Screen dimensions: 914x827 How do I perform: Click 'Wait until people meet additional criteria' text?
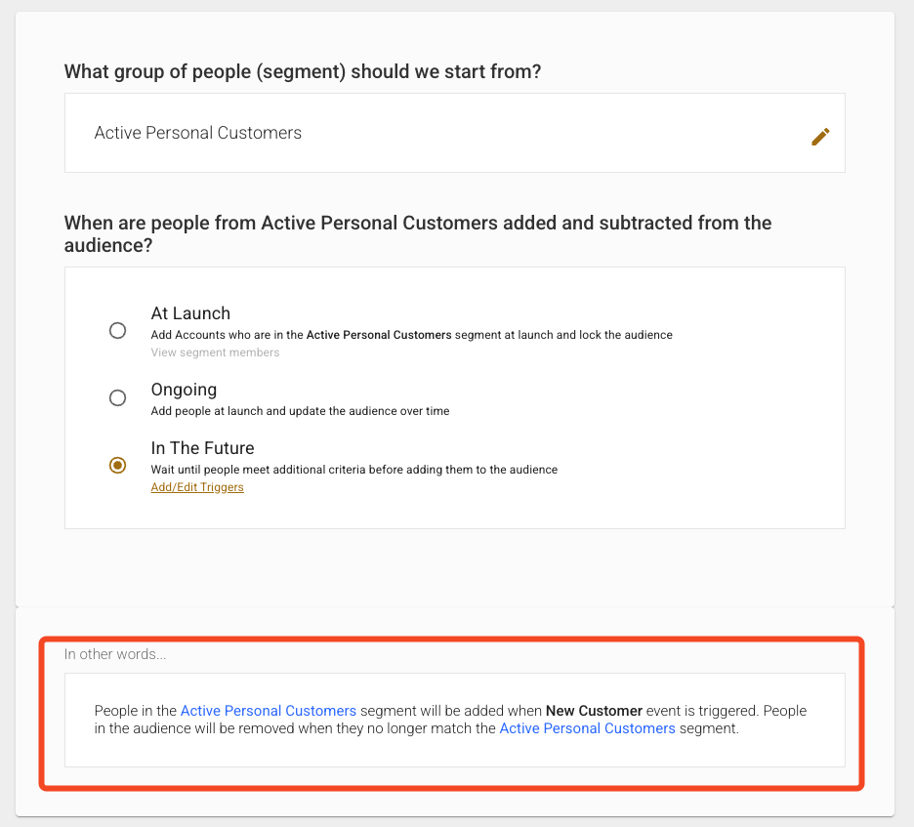pos(353,470)
